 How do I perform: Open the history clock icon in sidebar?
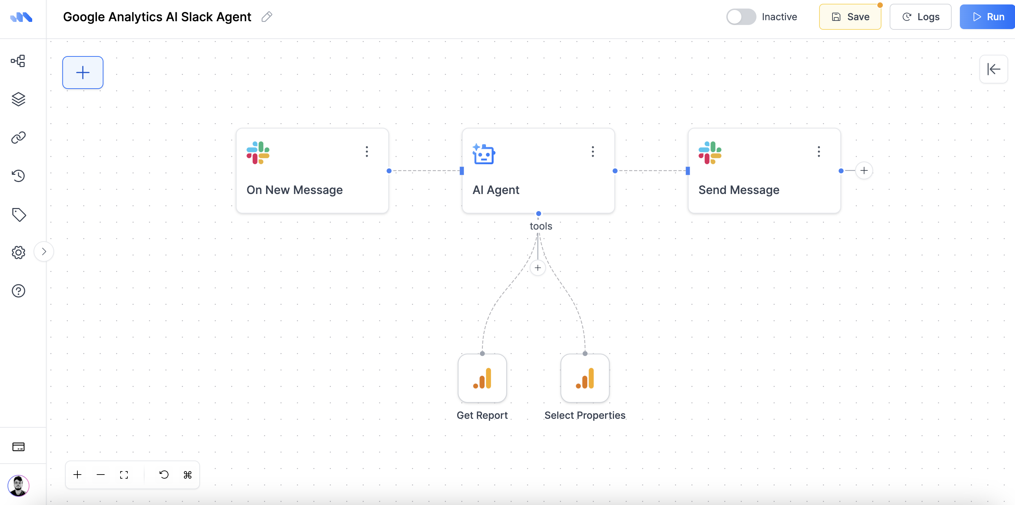tap(18, 176)
